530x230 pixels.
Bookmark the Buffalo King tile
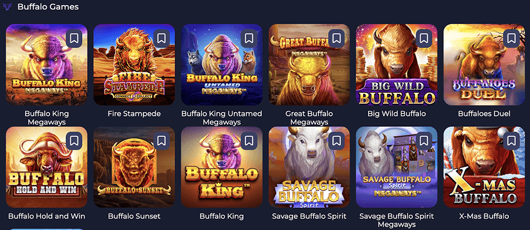249,141
